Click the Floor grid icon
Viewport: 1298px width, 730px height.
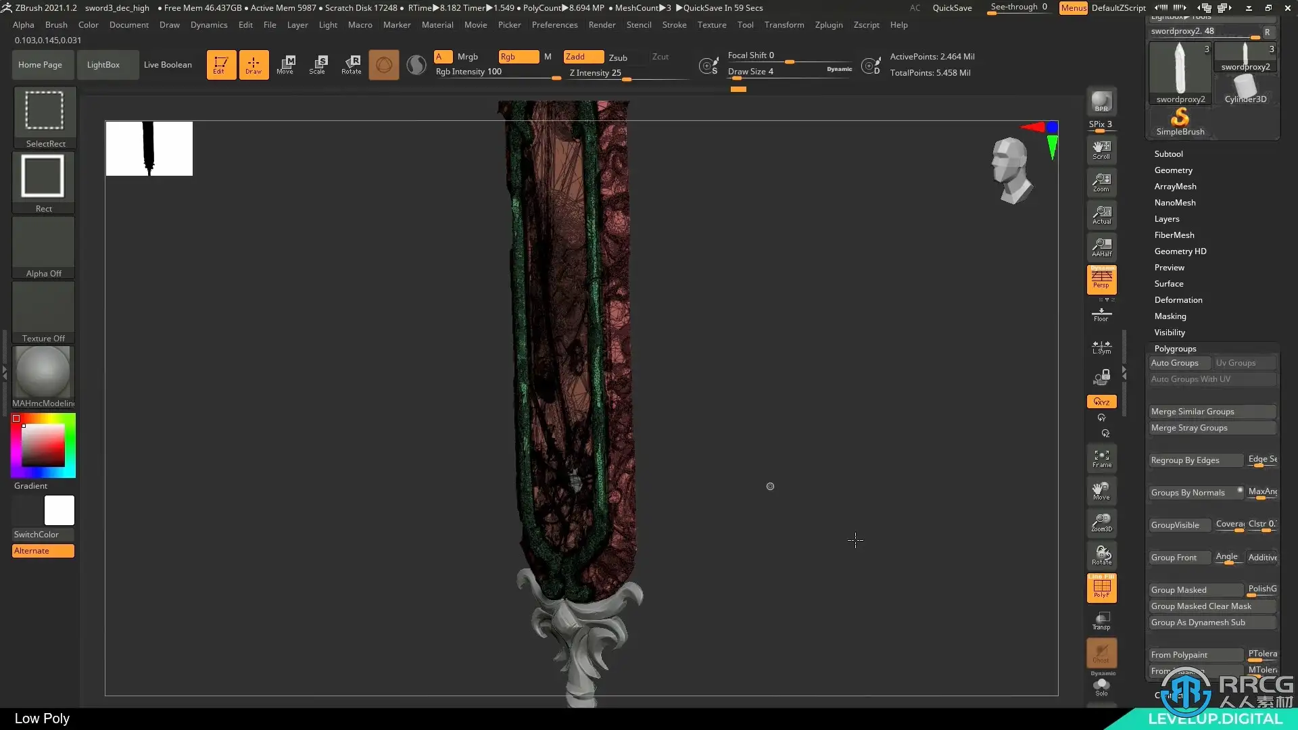(1101, 314)
